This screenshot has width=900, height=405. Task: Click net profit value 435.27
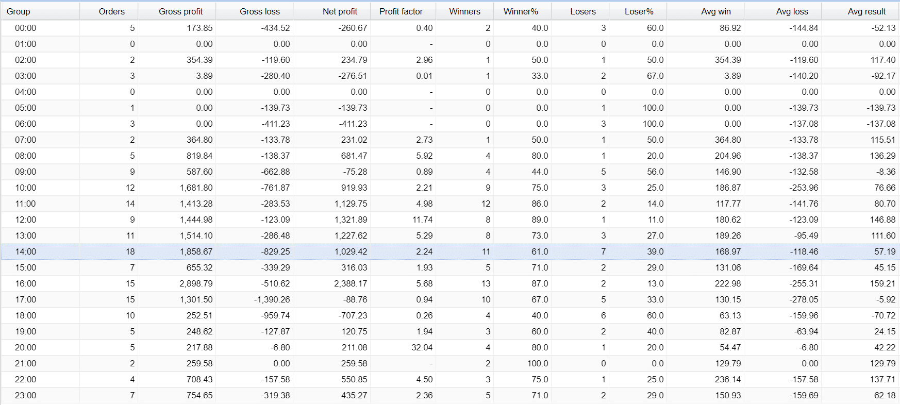[x=354, y=395]
